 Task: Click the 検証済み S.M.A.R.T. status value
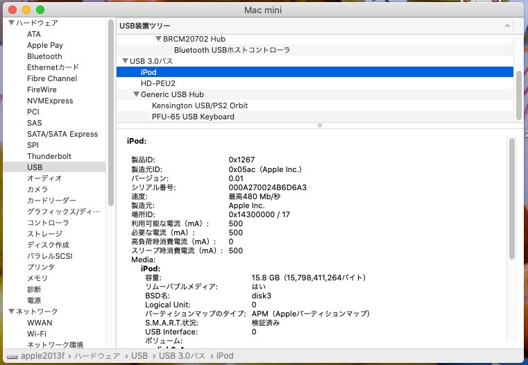[266, 323]
